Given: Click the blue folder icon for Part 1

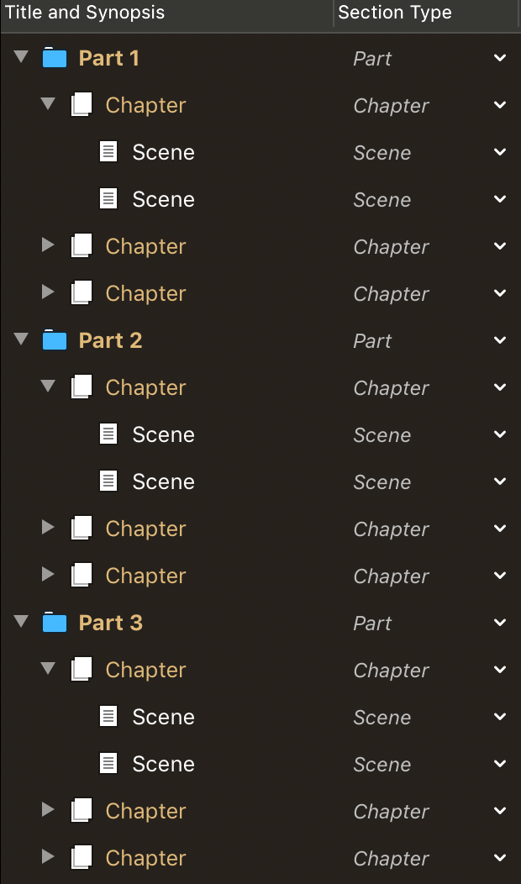Looking at the screenshot, I should 55,58.
